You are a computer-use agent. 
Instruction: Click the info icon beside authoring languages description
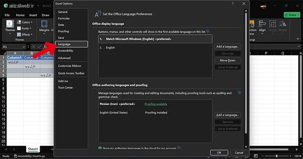239,93
